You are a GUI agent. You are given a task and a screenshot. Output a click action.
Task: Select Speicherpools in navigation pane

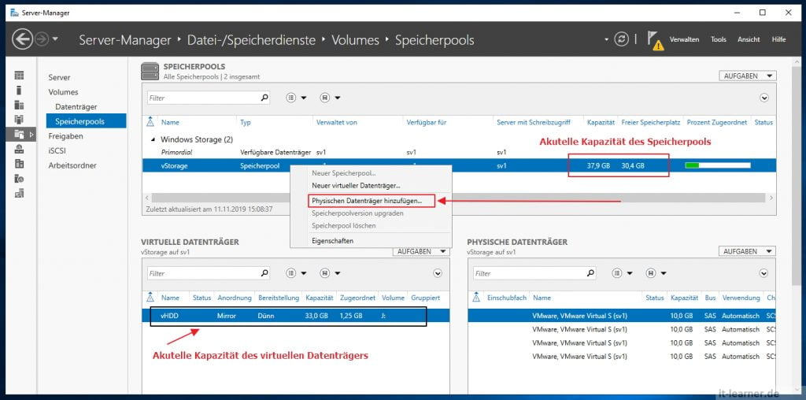[x=86, y=121]
